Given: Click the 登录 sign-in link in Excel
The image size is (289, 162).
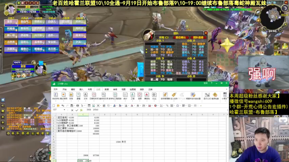Looking at the screenshot, I should 206,84.
